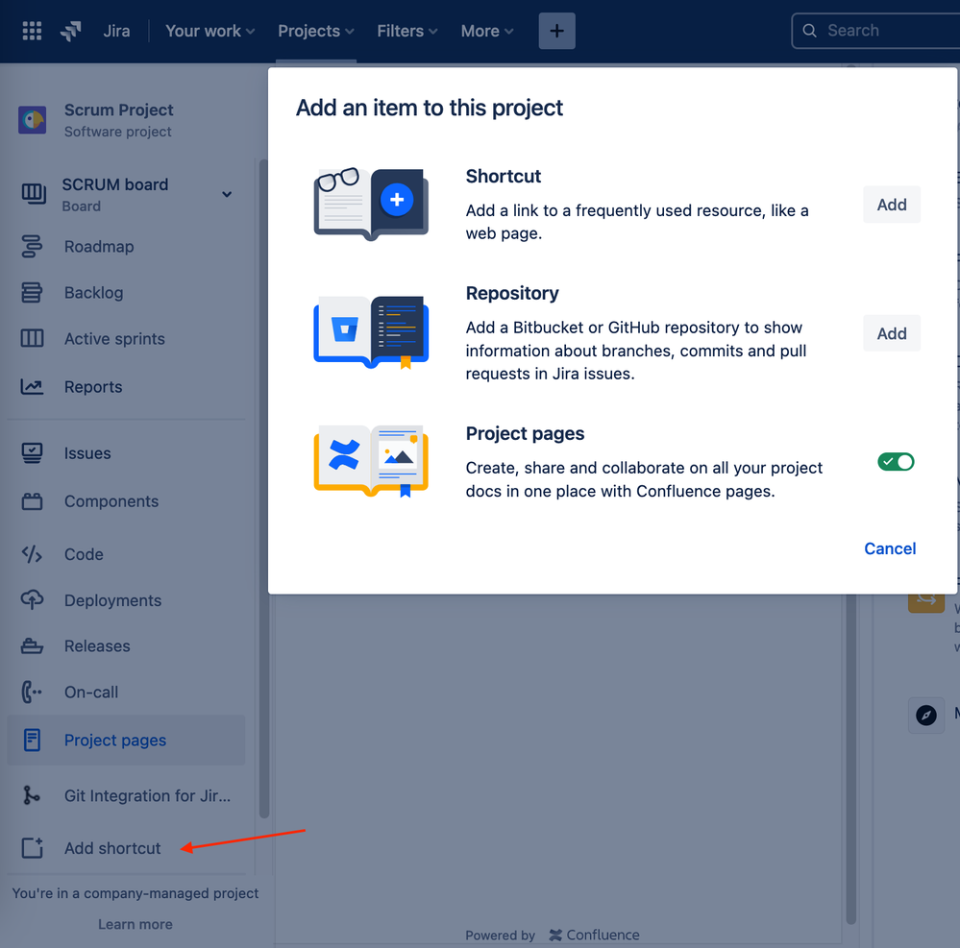Go to Issues in the sidebar
The image size is (960, 948).
[x=126, y=453]
